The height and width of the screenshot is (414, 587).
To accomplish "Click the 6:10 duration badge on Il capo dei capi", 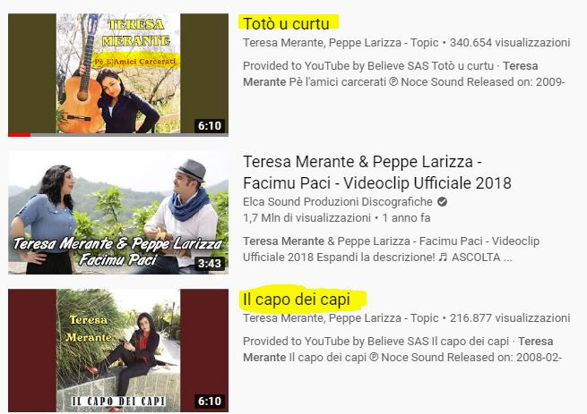I will pyautogui.click(x=210, y=401).
